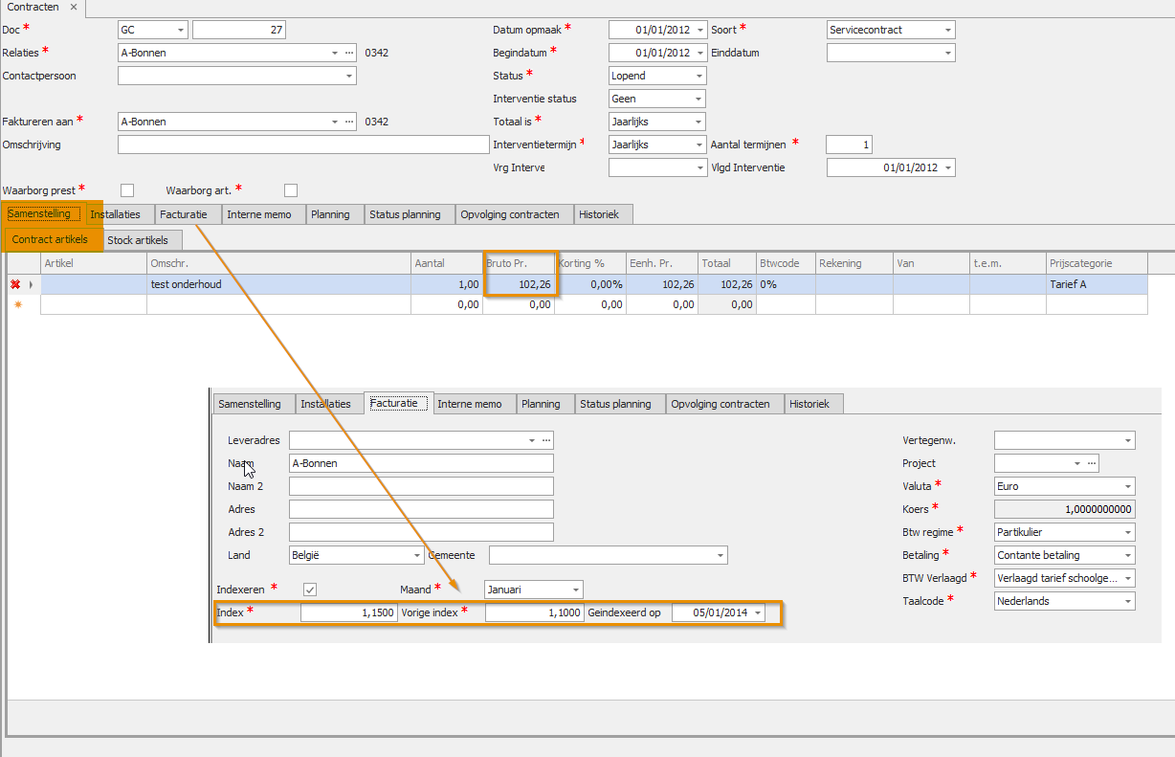Delete the 'test onderhoud' row with red X
This screenshot has width=1175, height=757.
click(15, 284)
